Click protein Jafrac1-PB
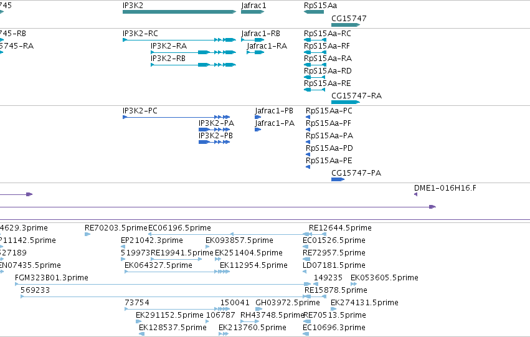The image size is (530, 337). tap(258, 117)
